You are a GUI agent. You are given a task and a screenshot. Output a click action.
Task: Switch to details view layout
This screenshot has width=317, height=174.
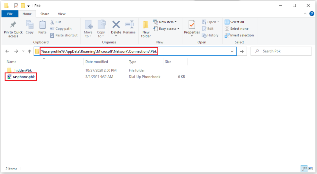(x=304, y=168)
